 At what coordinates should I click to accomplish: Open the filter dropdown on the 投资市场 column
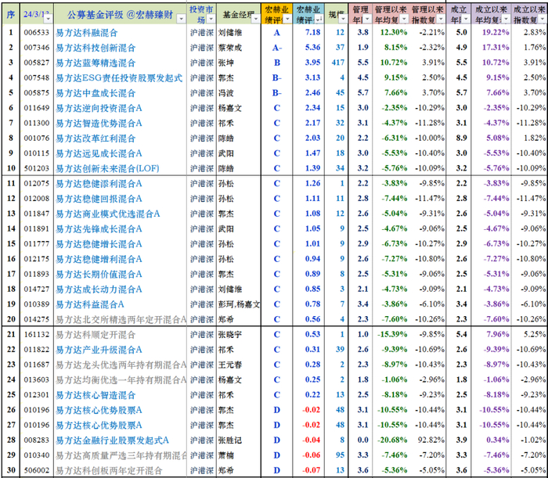click(211, 19)
